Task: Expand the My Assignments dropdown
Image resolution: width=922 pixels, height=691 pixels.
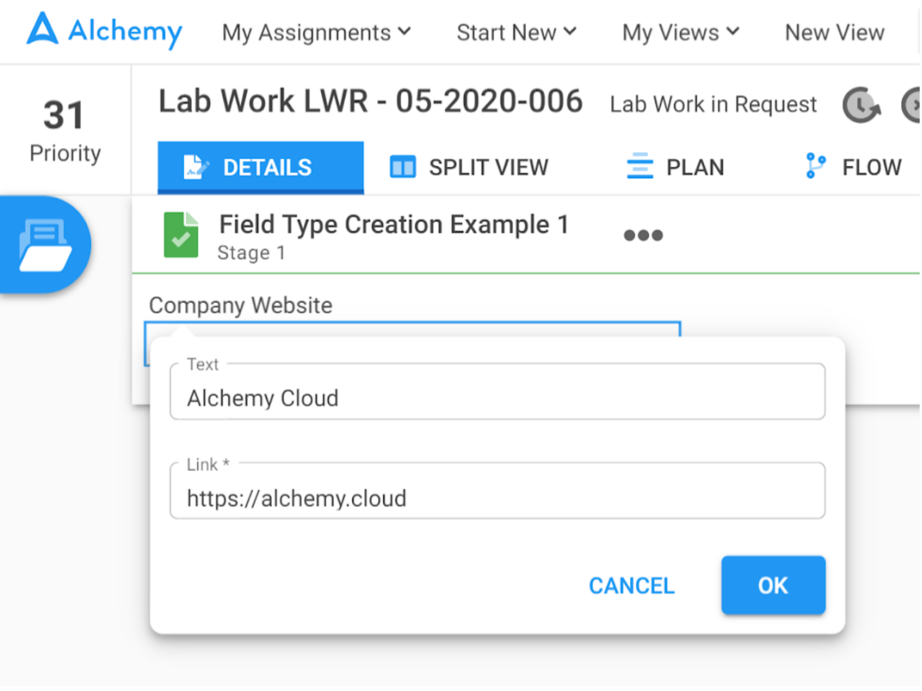Action: pyautogui.click(x=316, y=32)
